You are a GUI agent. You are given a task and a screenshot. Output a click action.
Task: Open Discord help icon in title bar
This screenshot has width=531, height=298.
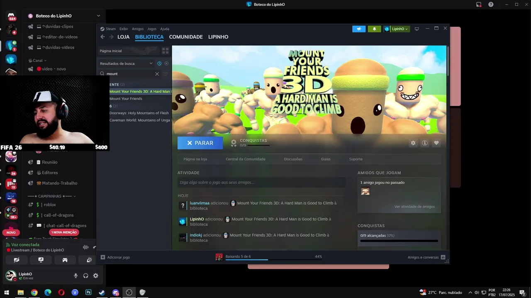tap(491, 5)
